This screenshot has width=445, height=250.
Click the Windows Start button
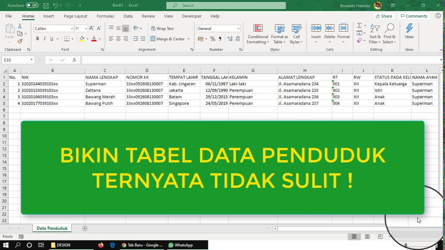[6, 245]
